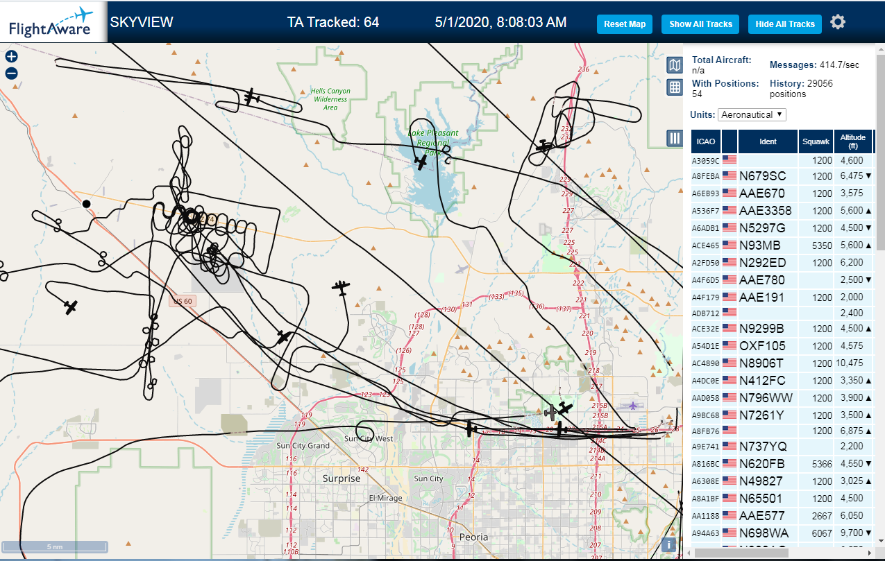Image resolution: width=885 pixels, height=561 pixels.
Task: Open the map attribution info icon
Action: tap(668, 545)
